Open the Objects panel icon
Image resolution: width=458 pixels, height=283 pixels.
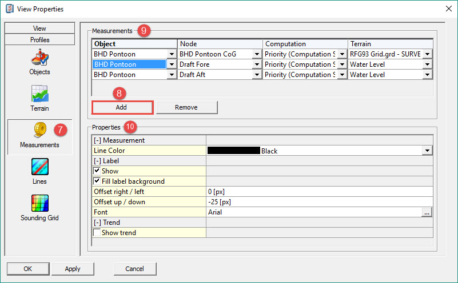pyautogui.click(x=39, y=58)
